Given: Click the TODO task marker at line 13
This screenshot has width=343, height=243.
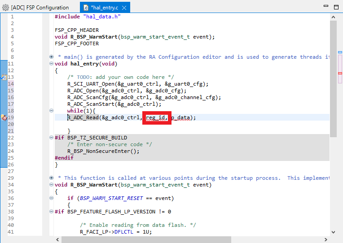Looking at the screenshot, I should [x=4, y=77].
